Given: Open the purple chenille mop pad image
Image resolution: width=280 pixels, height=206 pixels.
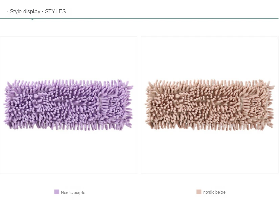Looking at the screenshot, I should click(68, 105).
